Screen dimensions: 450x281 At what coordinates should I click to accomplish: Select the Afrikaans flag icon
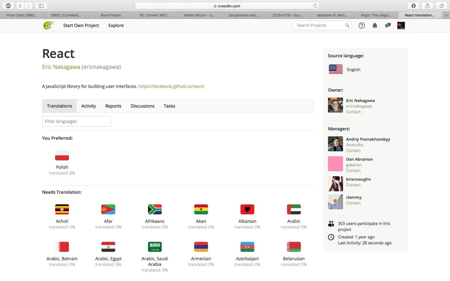[155, 209]
